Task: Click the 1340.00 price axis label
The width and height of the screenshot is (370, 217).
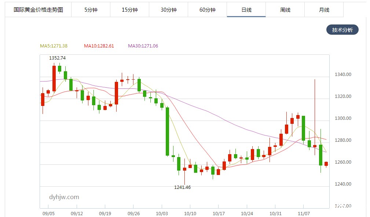Action: point(343,75)
